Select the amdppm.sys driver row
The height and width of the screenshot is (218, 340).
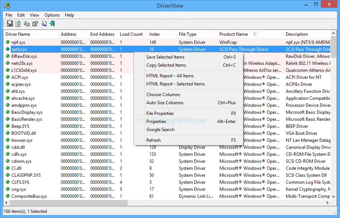[167, 105]
